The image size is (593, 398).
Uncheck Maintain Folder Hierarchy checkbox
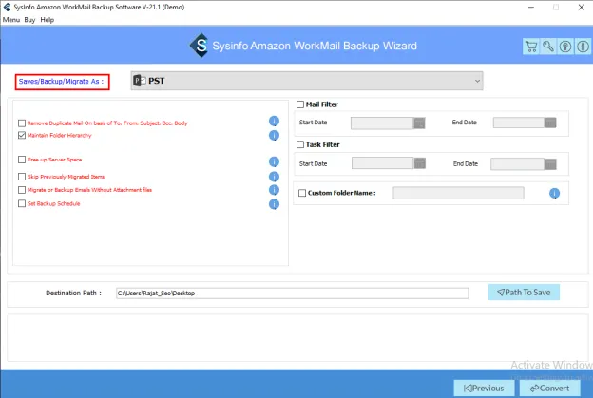(22, 136)
